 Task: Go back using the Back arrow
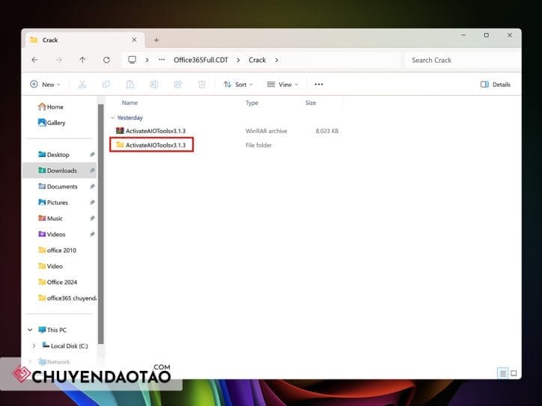[x=35, y=60]
